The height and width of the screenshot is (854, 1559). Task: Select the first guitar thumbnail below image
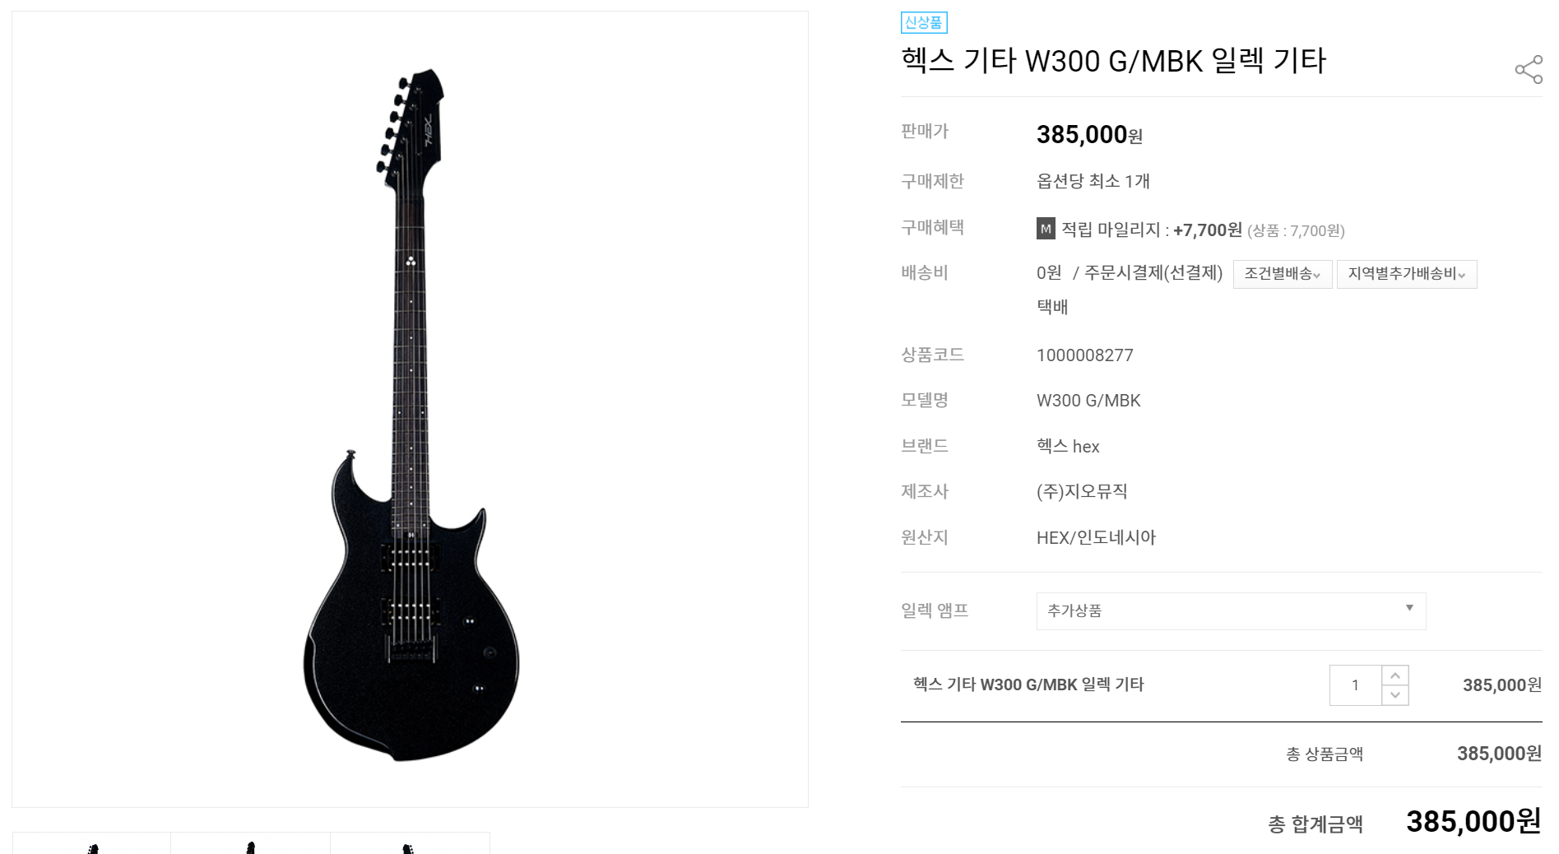tap(91, 843)
